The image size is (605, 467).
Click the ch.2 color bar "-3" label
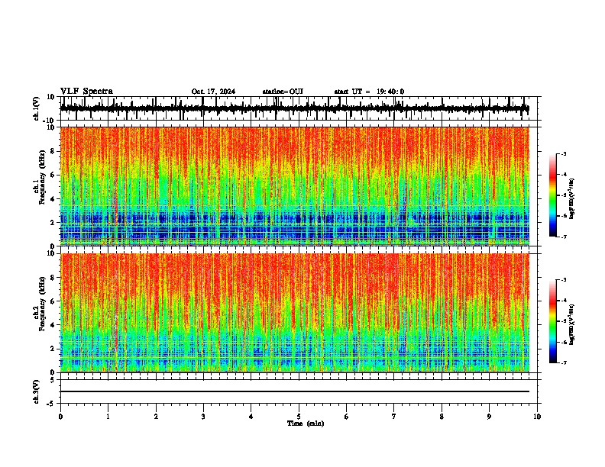click(x=563, y=279)
